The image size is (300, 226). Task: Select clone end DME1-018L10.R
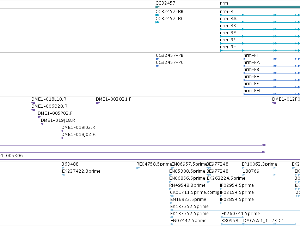pyautogui.click(x=49, y=99)
